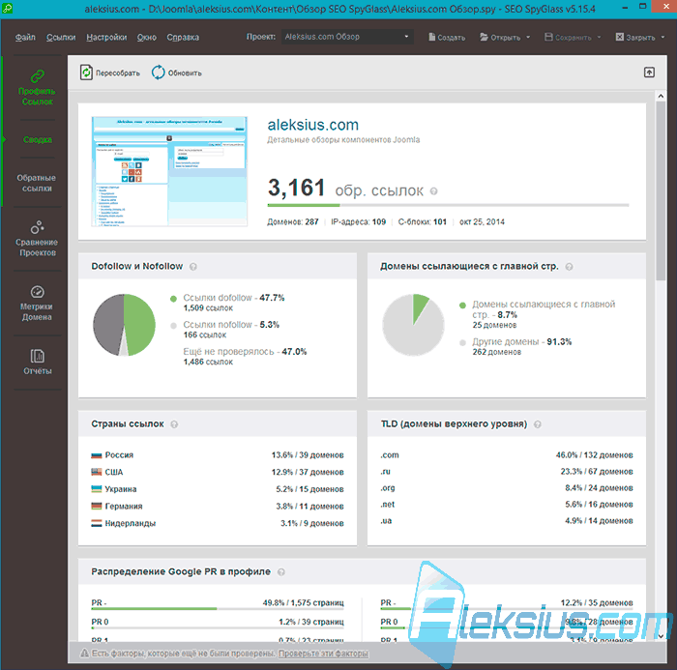Click the homepage-linking domains pie chart
Screen dimensions: 677x670
[413, 325]
